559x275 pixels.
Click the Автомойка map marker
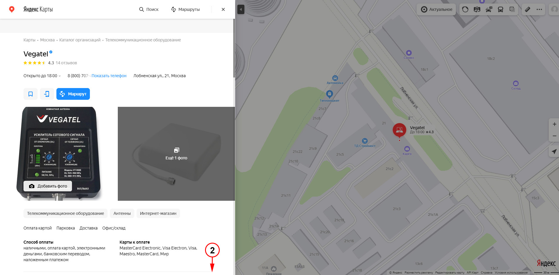coord(335,78)
